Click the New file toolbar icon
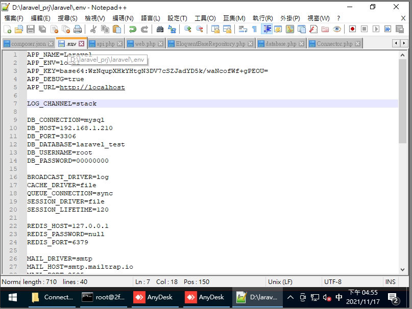412x309 pixels. tap(7, 29)
